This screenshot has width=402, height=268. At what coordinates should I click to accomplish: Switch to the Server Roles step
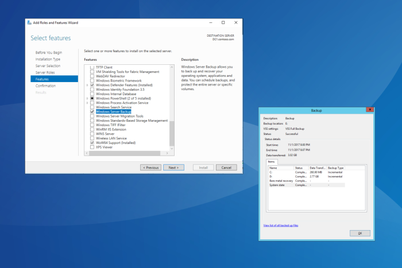[45, 72]
